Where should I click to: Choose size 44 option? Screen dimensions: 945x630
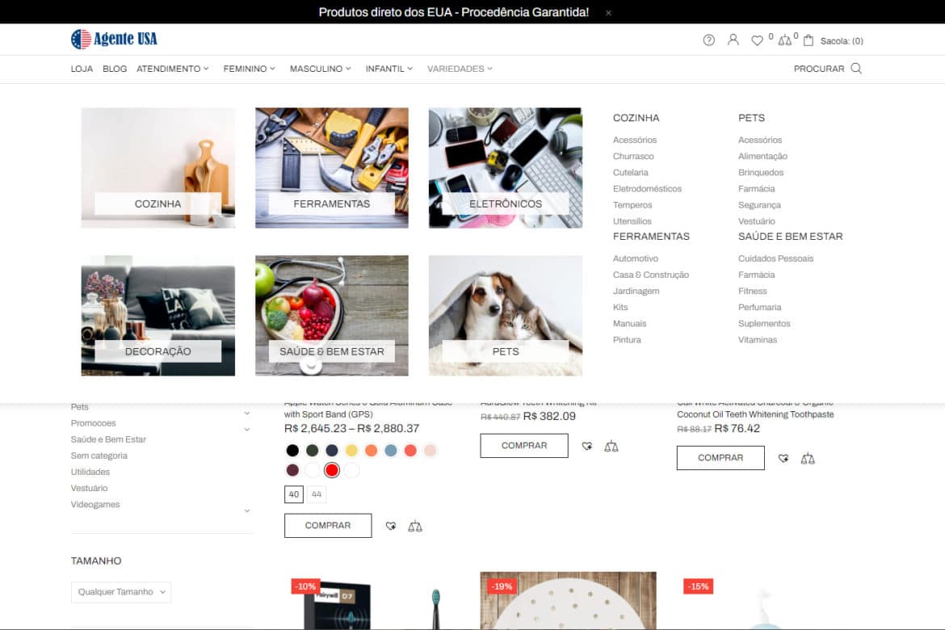click(317, 494)
